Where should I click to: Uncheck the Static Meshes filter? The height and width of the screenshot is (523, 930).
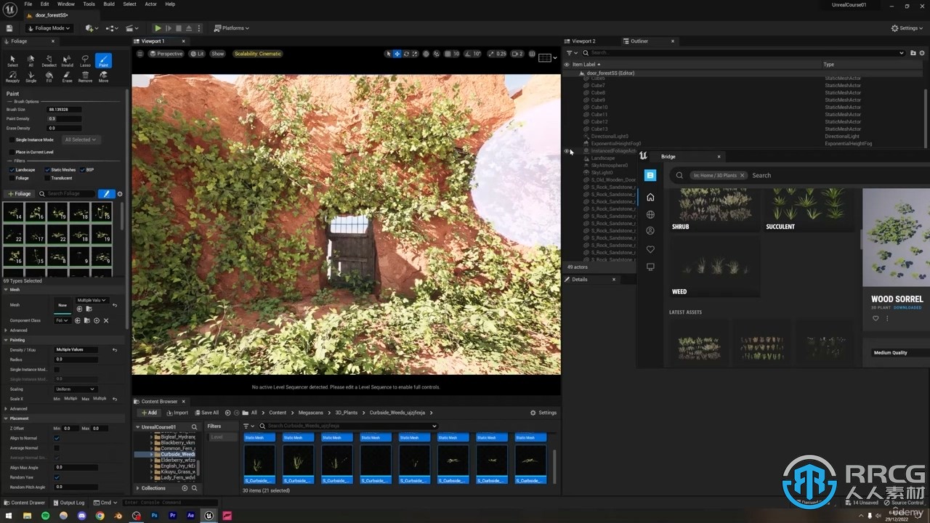[47, 170]
